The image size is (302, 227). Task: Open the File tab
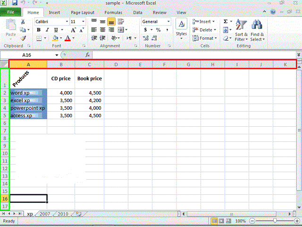click(10, 12)
